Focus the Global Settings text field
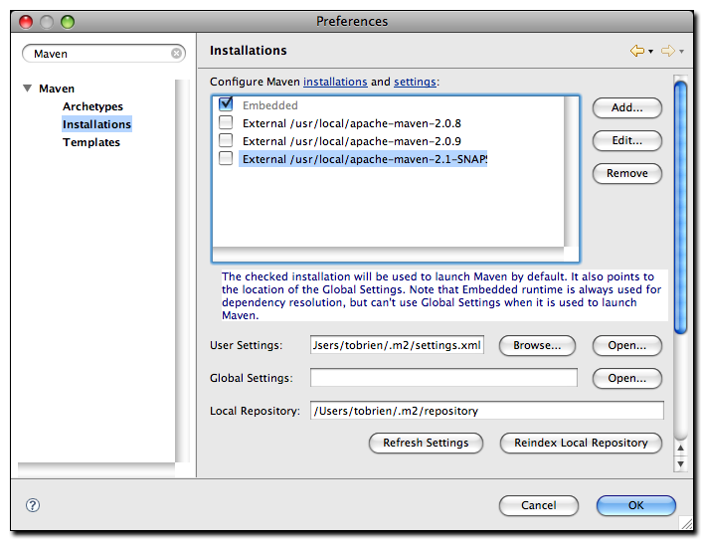The width and height of the screenshot is (704, 541). [x=443, y=378]
